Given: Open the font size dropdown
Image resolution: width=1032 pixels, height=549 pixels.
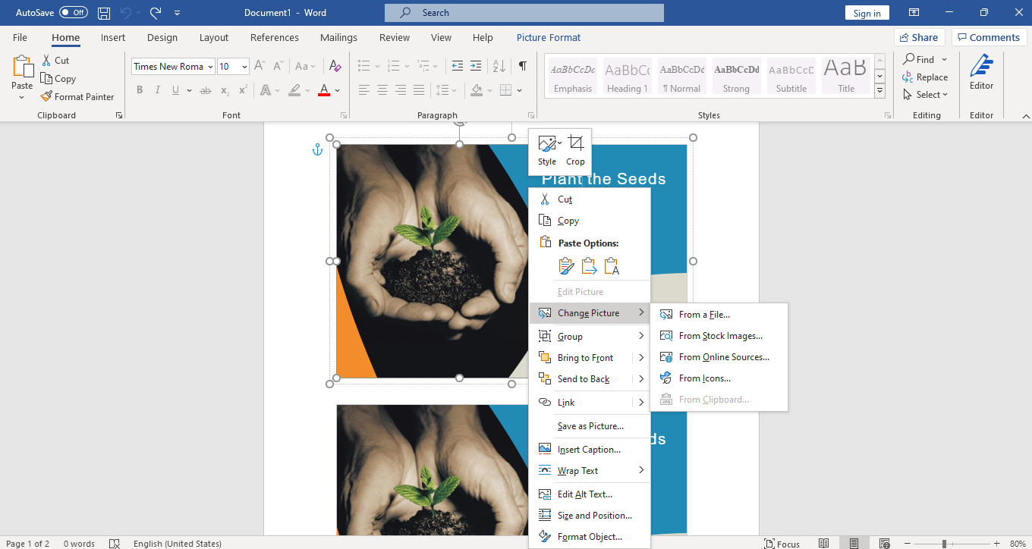Looking at the screenshot, I should [x=244, y=67].
